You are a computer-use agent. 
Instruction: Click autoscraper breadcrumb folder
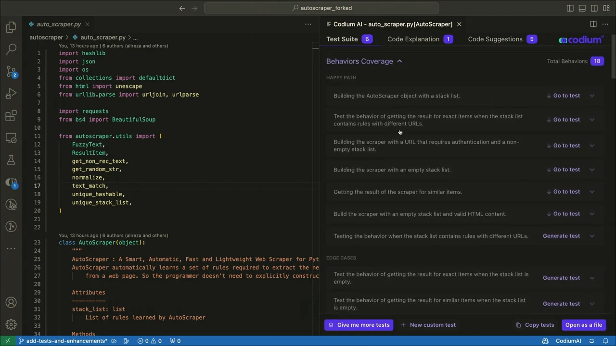tap(46, 37)
